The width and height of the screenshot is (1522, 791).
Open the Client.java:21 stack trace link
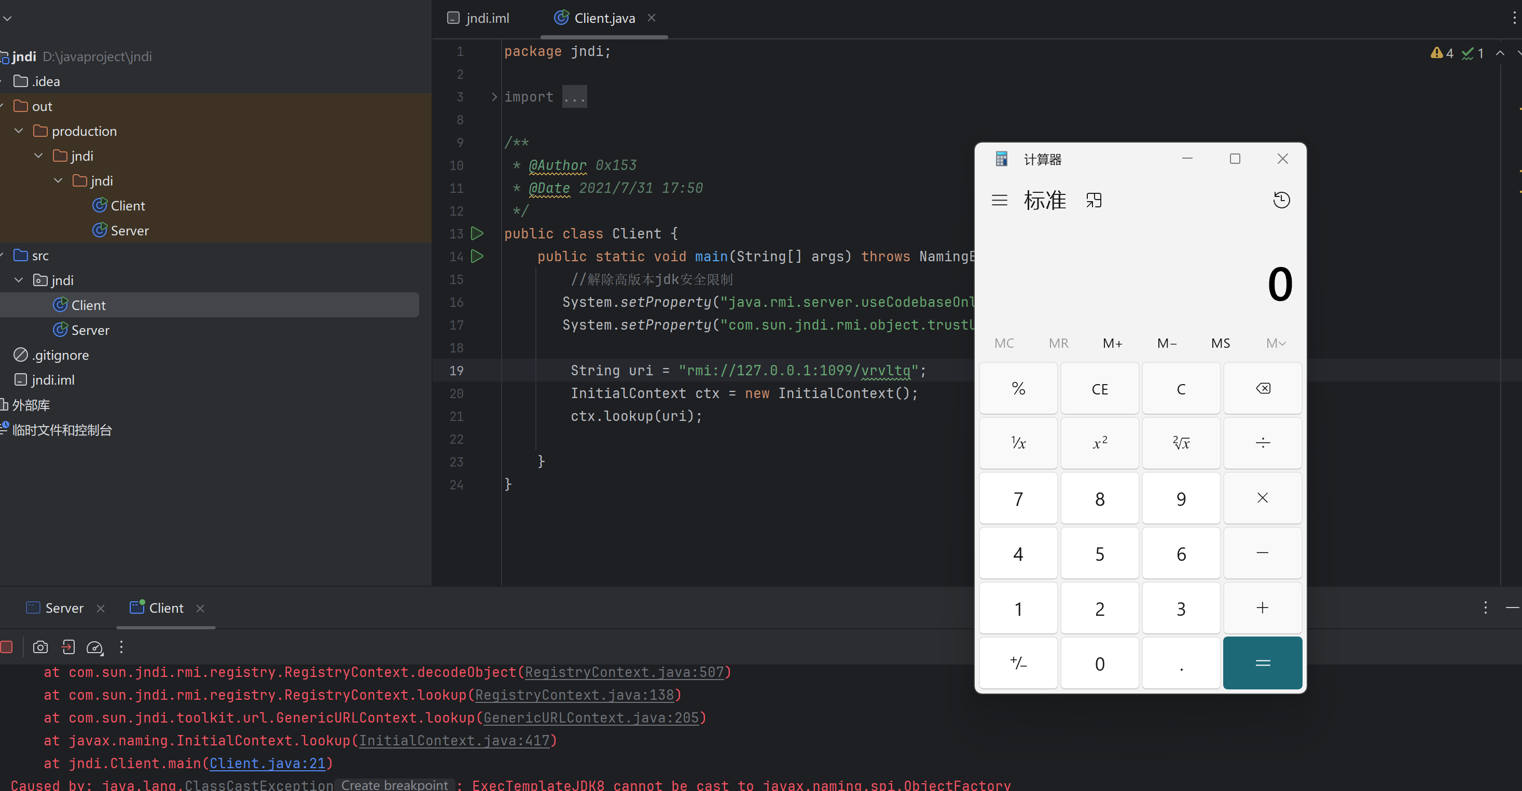click(x=268, y=763)
